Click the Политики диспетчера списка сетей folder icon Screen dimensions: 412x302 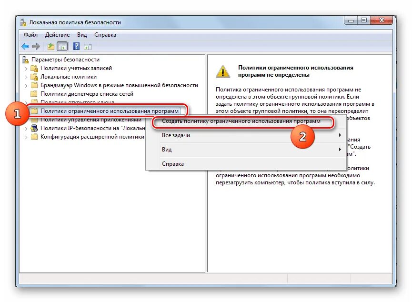click(x=34, y=94)
